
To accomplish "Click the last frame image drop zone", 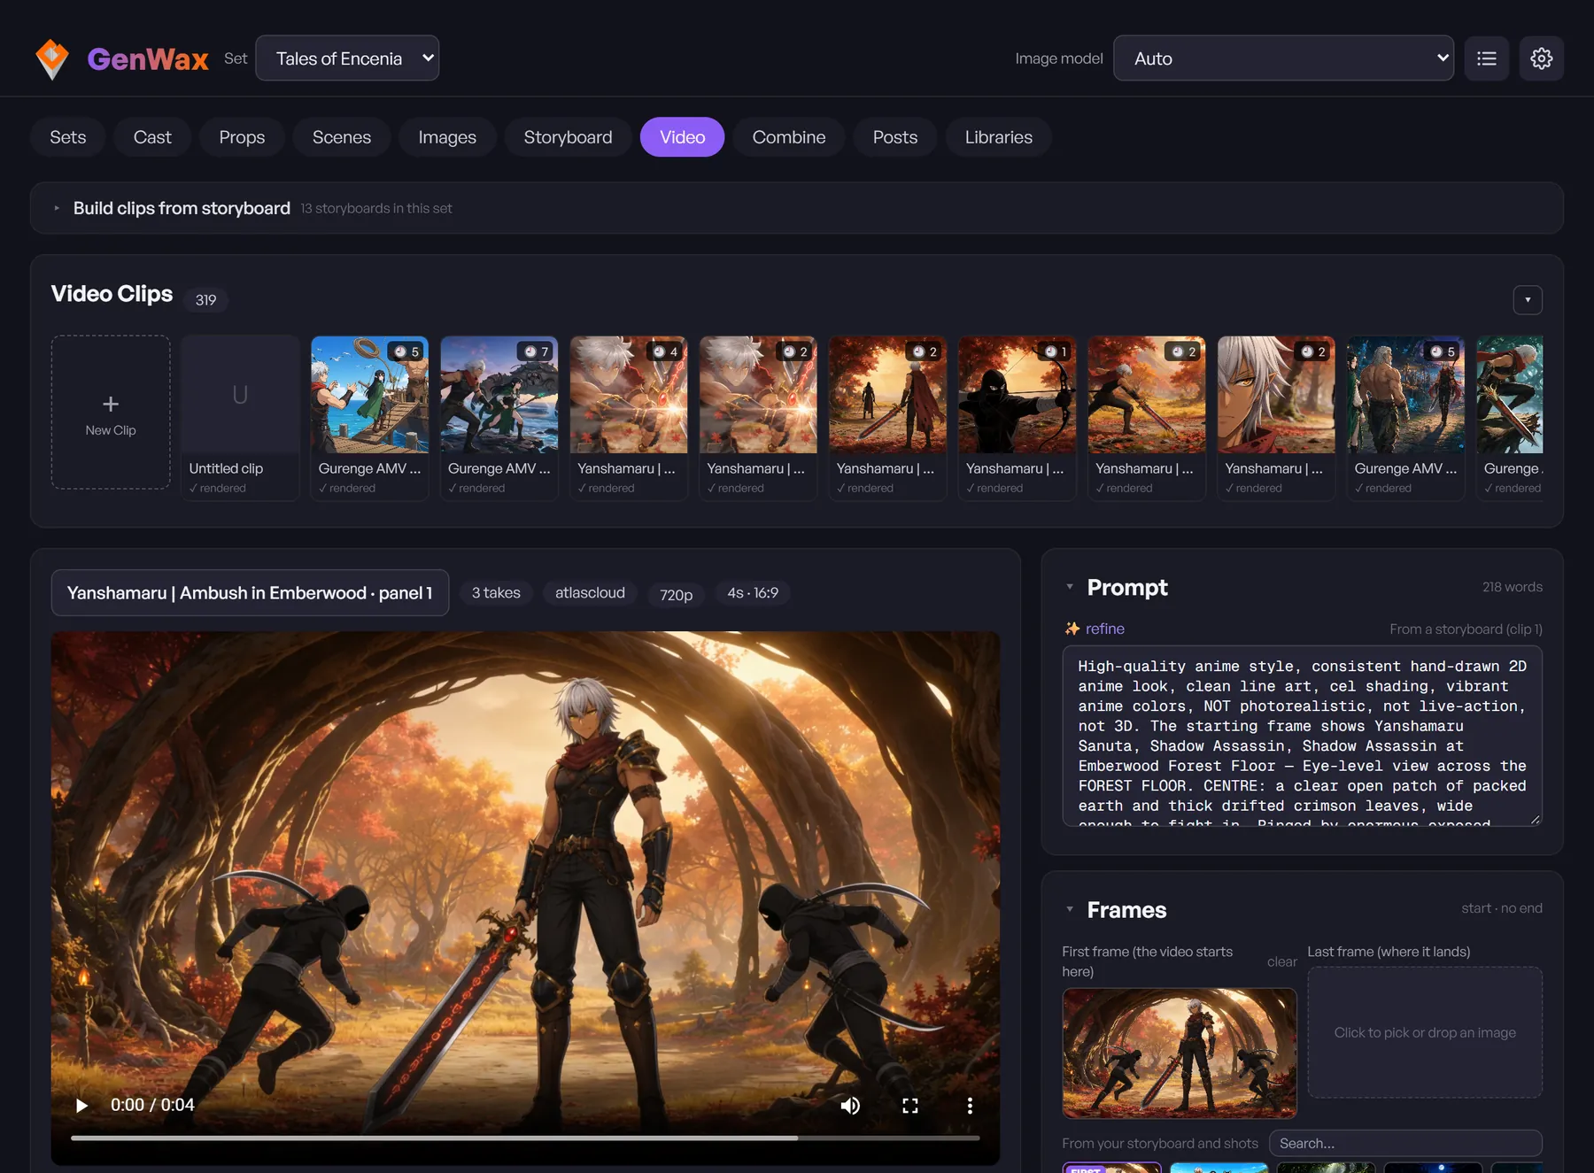I will (x=1425, y=1032).
